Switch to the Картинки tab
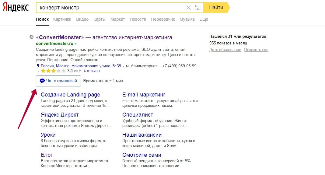325x175 pixels. coord(62,19)
